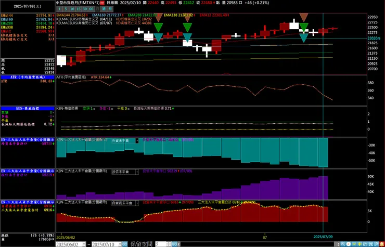Click the 保留空間 spinner arrows

[169, 244]
